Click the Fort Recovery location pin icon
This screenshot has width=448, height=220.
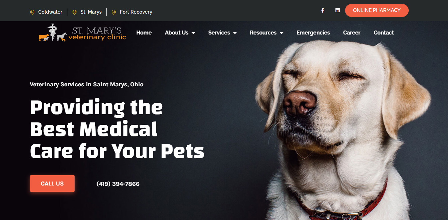(x=114, y=12)
